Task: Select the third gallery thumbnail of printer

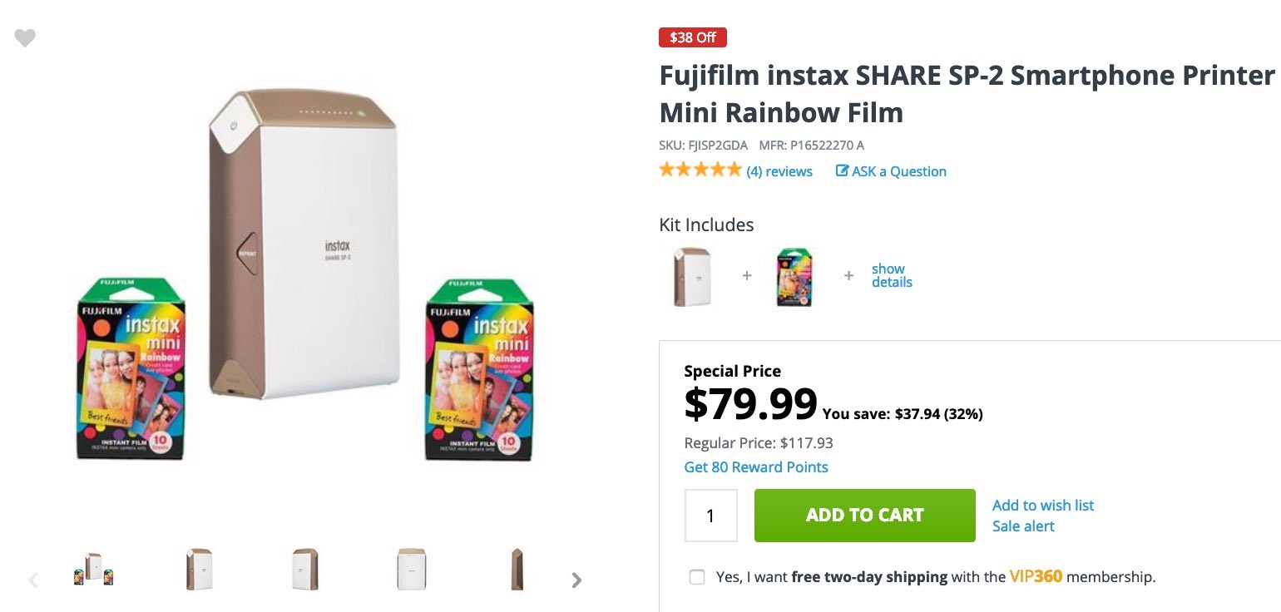Action: pyautogui.click(x=304, y=570)
